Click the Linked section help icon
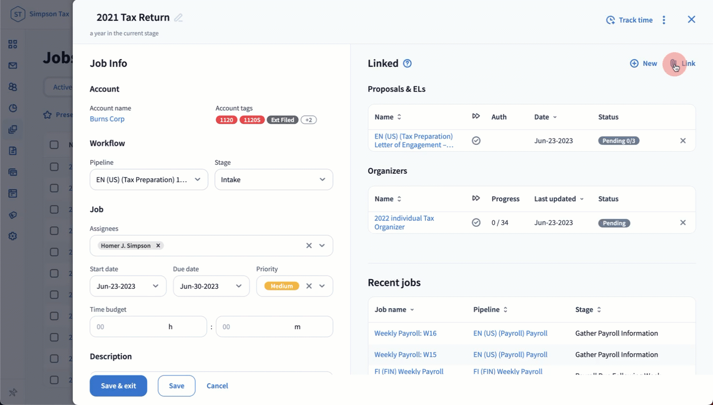The image size is (713, 405). [407, 63]
